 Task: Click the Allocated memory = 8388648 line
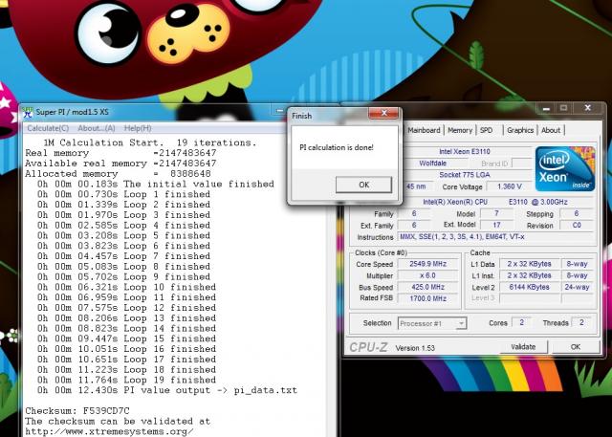pos(119,174)
